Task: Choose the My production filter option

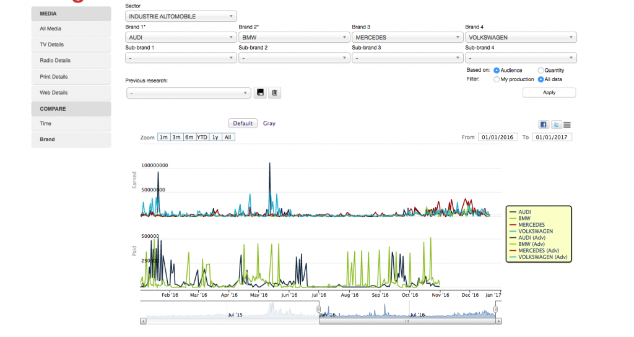Action: click(497, 80)
